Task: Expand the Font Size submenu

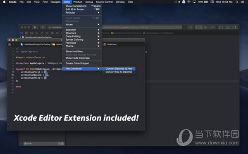Action: click(x=82, y=43)
